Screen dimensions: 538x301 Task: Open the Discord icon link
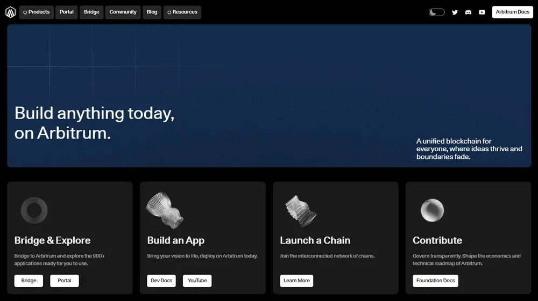click(468, 12)
